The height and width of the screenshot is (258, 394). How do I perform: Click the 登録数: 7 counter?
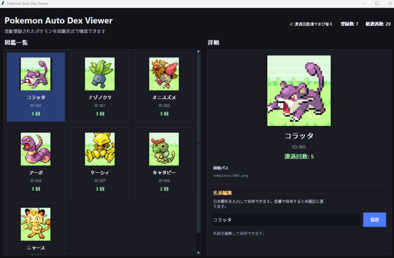coord(349,24)
